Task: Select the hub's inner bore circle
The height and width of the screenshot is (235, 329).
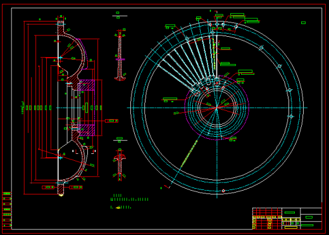Action: (216, 108)
